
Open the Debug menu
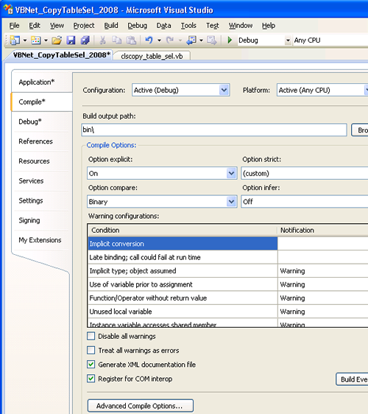[x=138, y=25]
